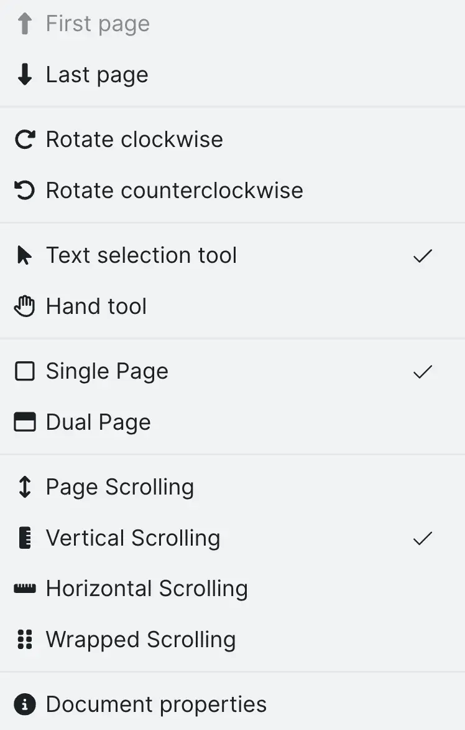Click the Wrapped Scrolling grid icon
465x730 pixels.
[24, 640]
